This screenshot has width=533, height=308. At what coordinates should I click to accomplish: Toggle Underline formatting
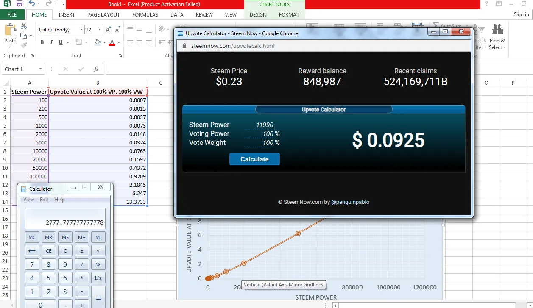point(61,42)
